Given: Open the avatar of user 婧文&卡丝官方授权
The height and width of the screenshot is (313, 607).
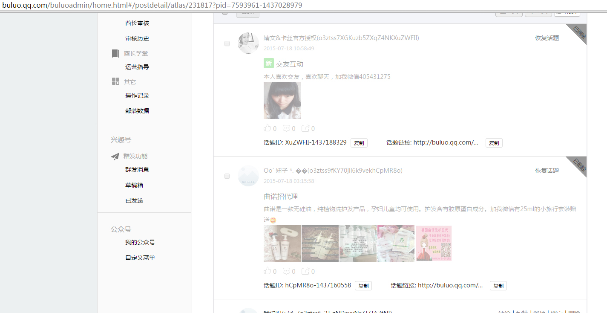Looking at the screenshot, I should (248, 43).
